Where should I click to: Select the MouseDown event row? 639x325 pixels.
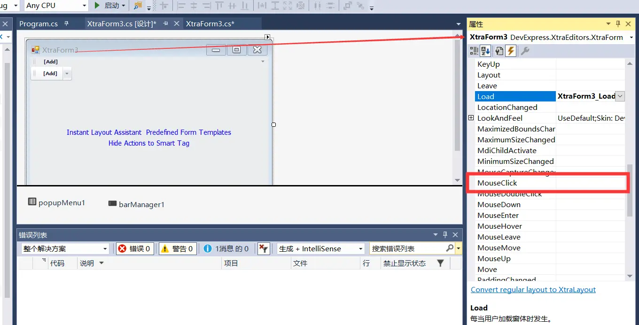pos(550,204)
